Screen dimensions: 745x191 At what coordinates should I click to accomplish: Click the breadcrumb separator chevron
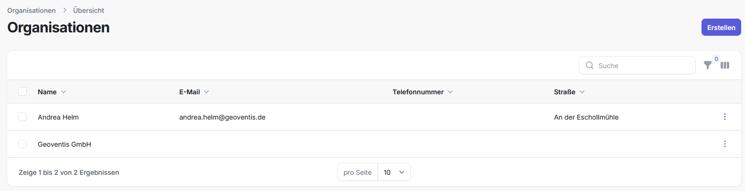(65, 10)
